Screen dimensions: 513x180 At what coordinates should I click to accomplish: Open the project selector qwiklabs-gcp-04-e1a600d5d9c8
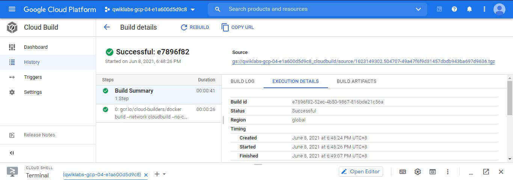[x=150, y=9]
